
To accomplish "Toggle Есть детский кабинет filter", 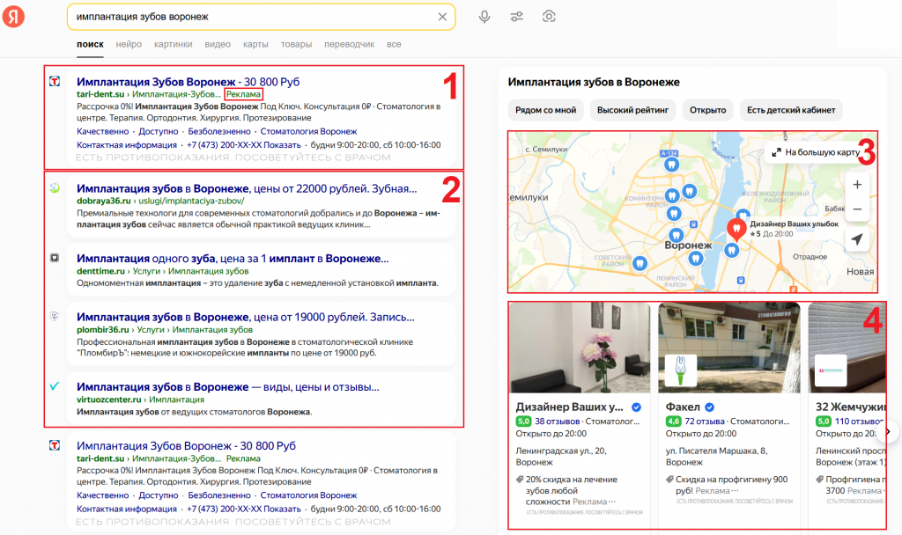I will pyautogui.click(x=791, y=110).
